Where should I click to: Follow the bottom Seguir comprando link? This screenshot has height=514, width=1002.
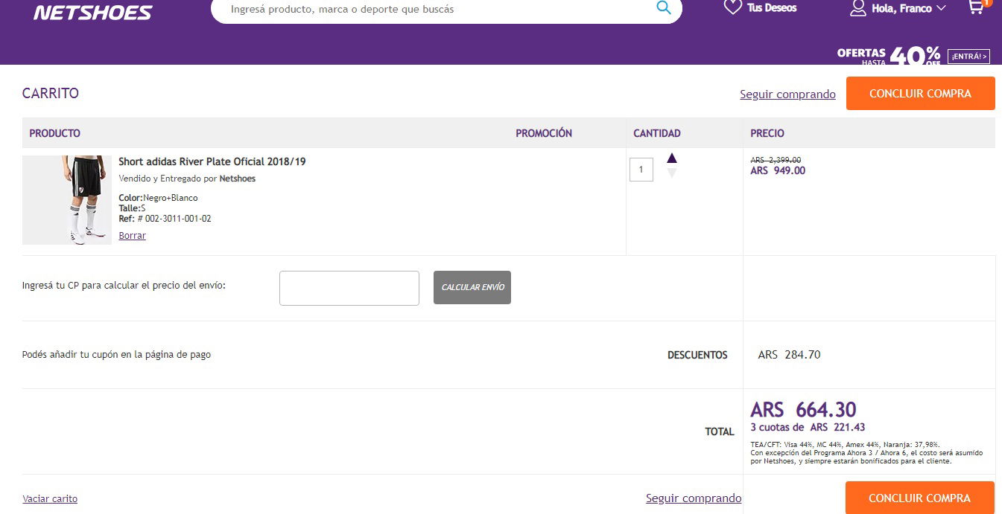pyautogui.click(x=694, y=498)
